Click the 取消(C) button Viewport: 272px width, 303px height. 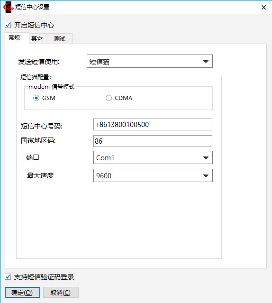(61, 293)
